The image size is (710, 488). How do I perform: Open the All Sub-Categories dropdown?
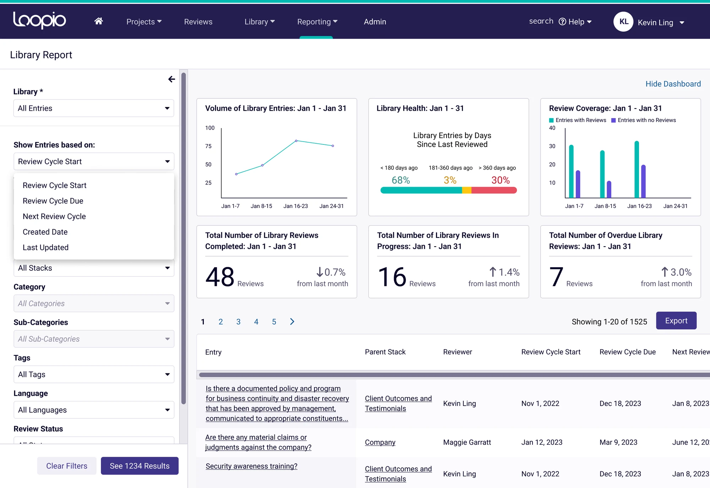(94, 339)
